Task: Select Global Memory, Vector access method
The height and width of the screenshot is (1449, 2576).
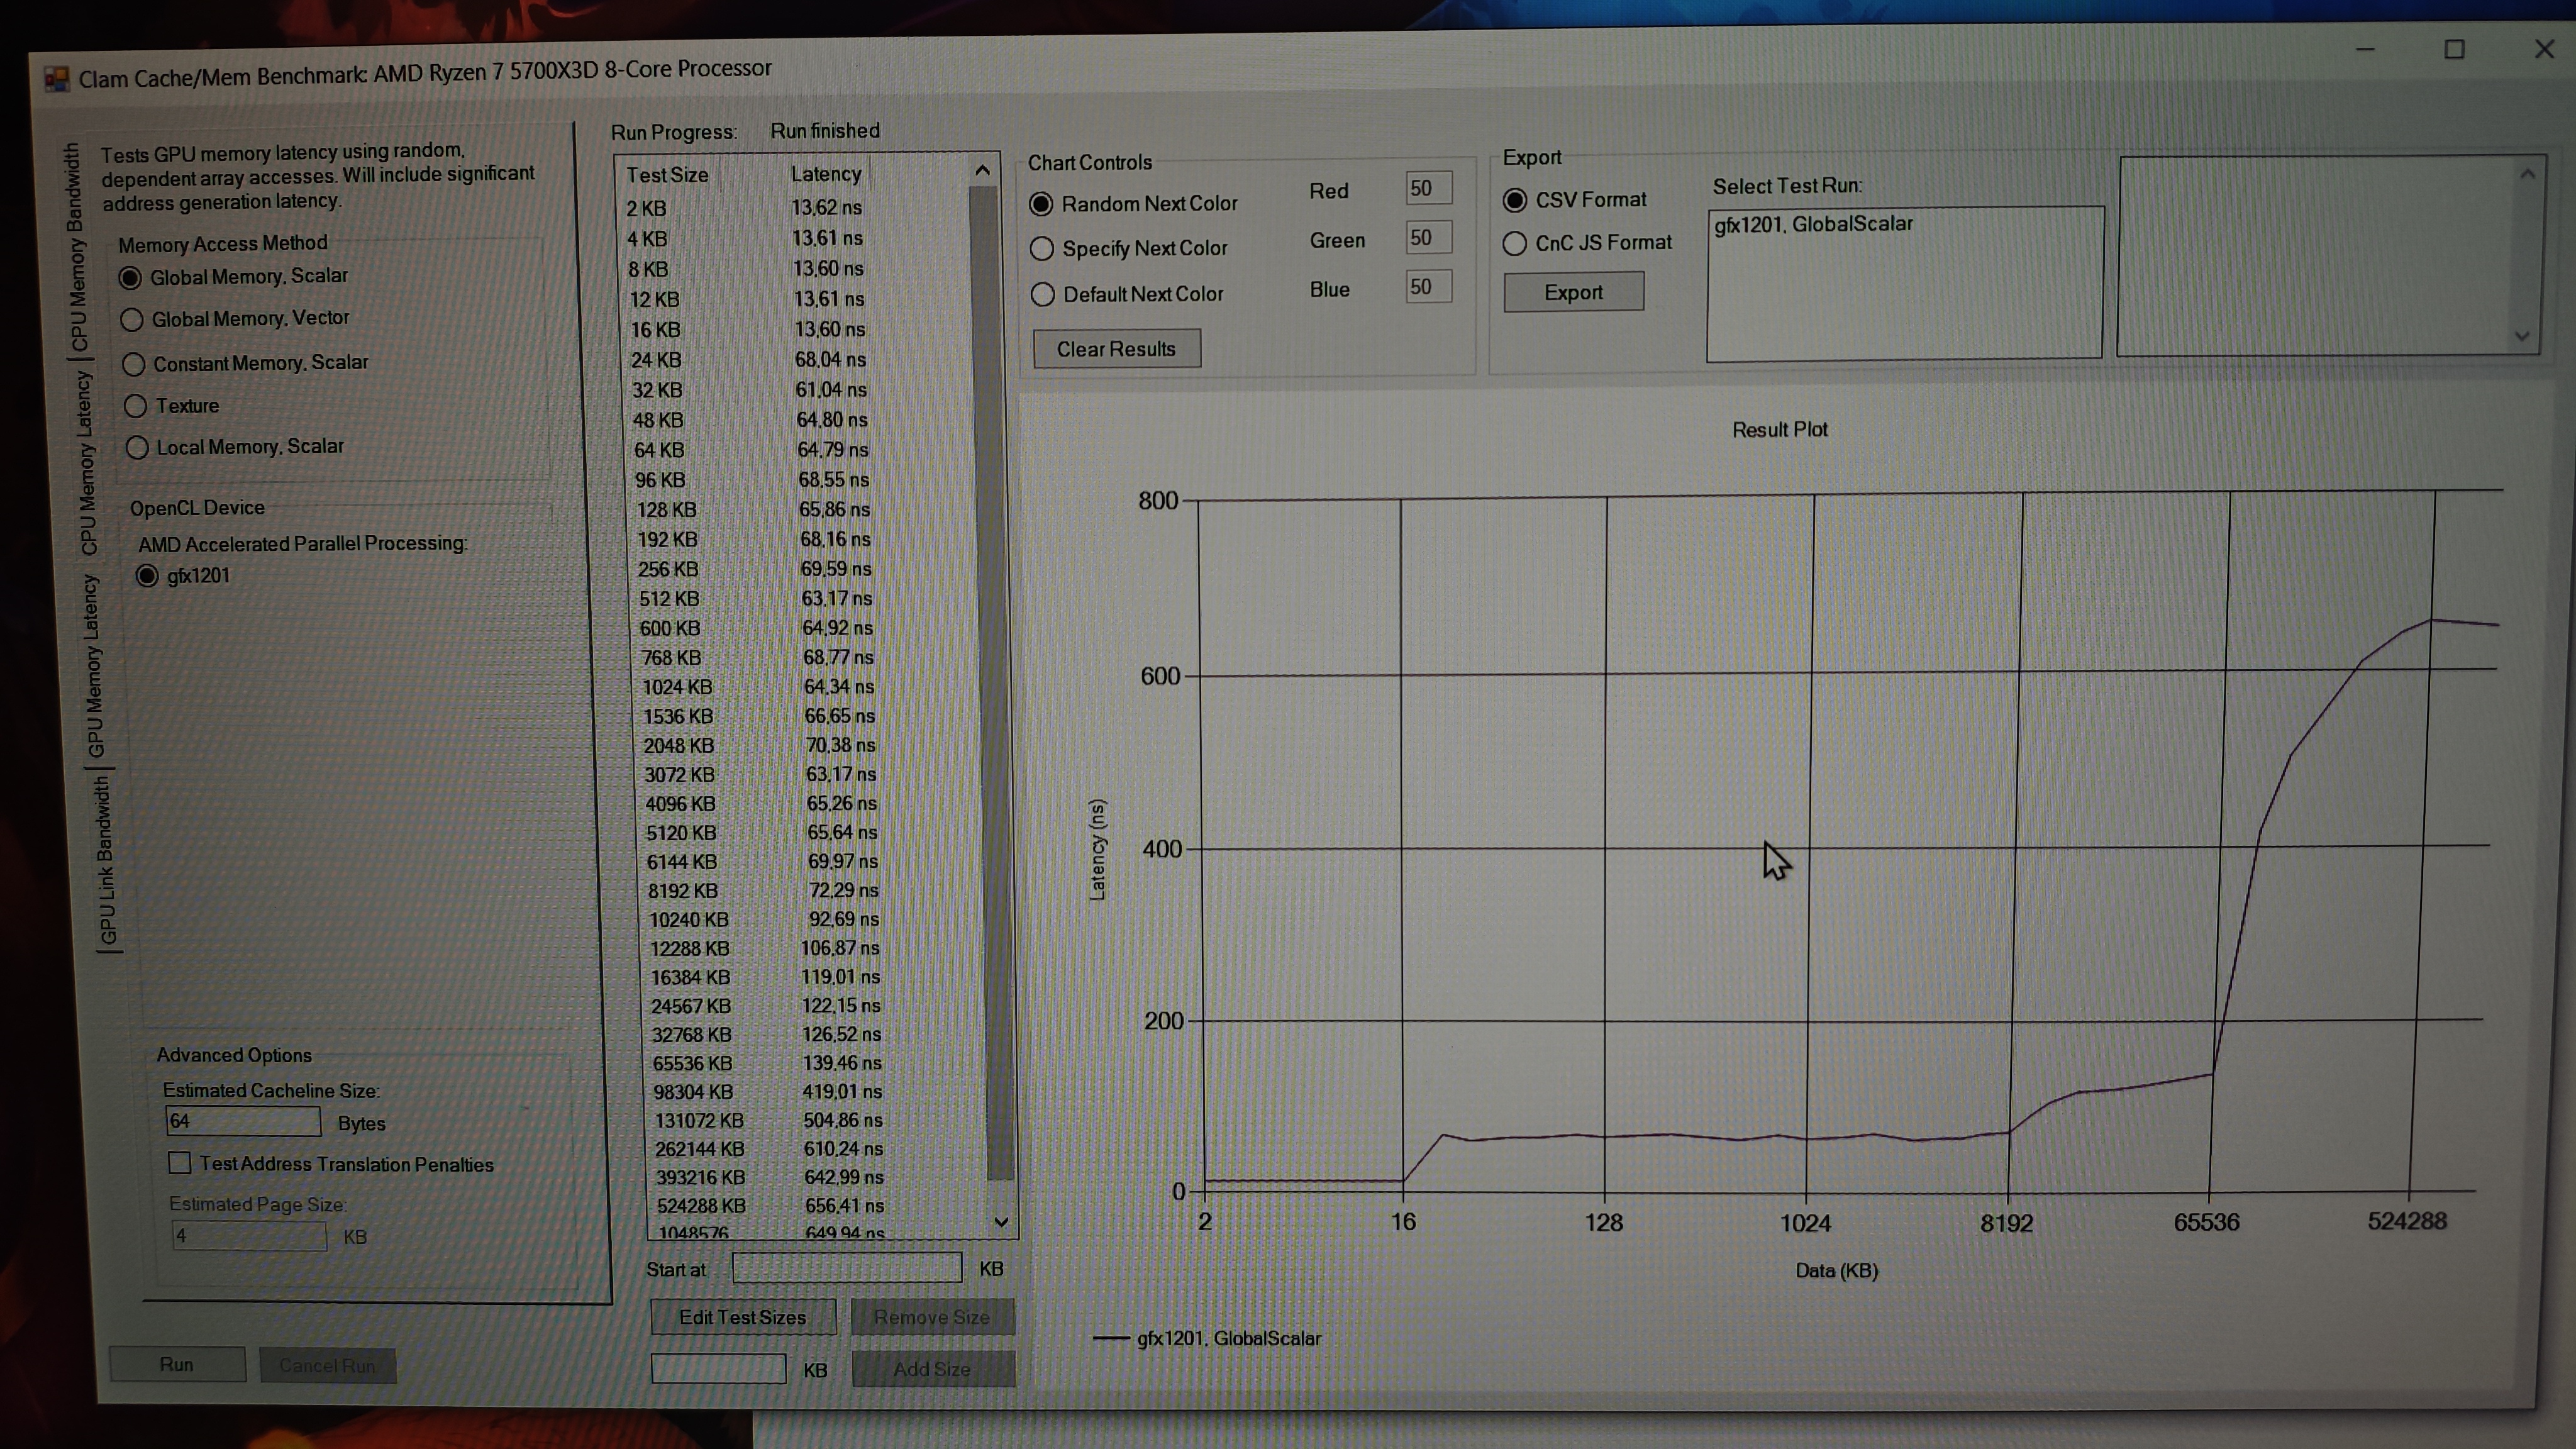Action: coord(131,320)
